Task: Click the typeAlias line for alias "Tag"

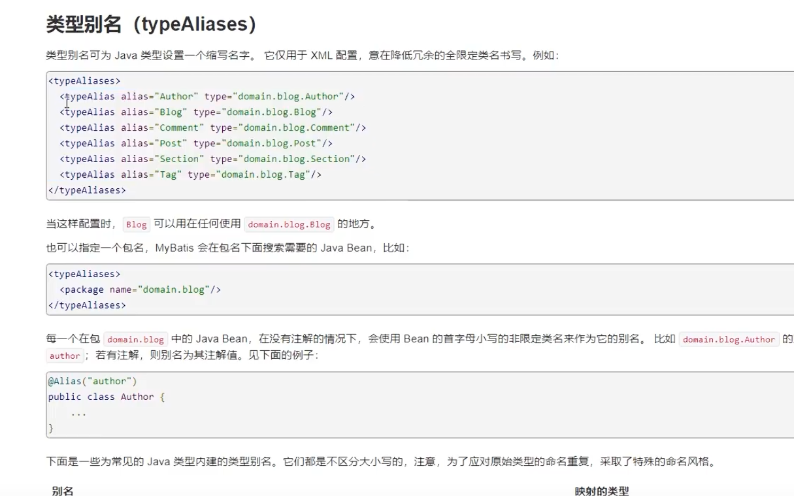Action: tap(190, 174)
